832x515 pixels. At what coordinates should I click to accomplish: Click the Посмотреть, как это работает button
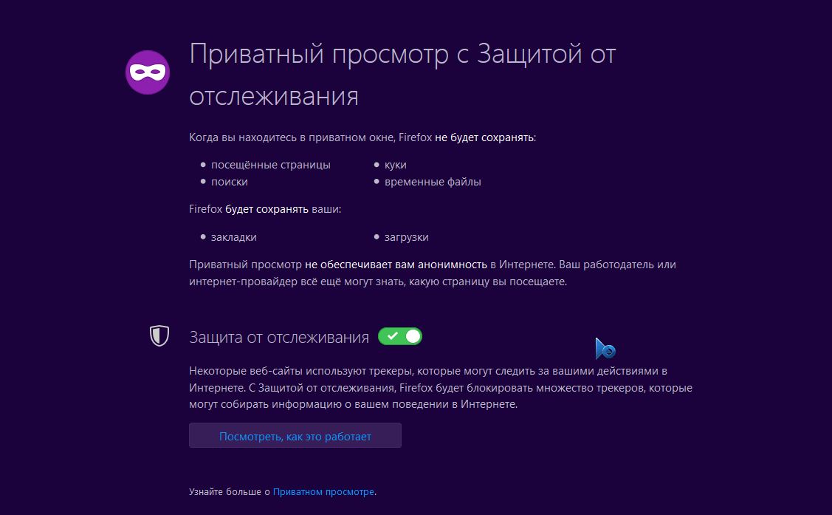pyautogui.click(x=295, y=435)
